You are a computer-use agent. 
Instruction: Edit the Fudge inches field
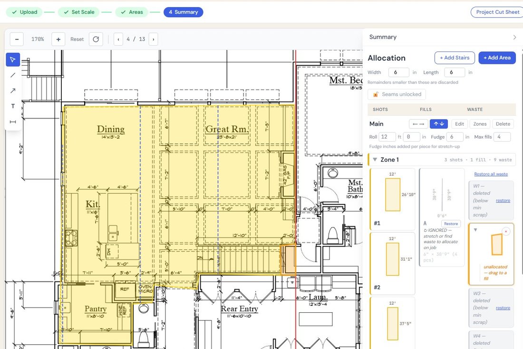[x=455, y=137]
